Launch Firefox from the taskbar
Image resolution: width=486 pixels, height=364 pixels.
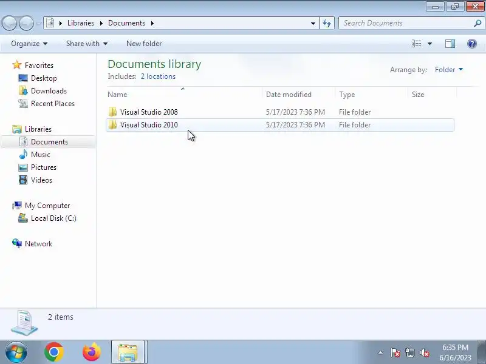[x=92, y=352]
